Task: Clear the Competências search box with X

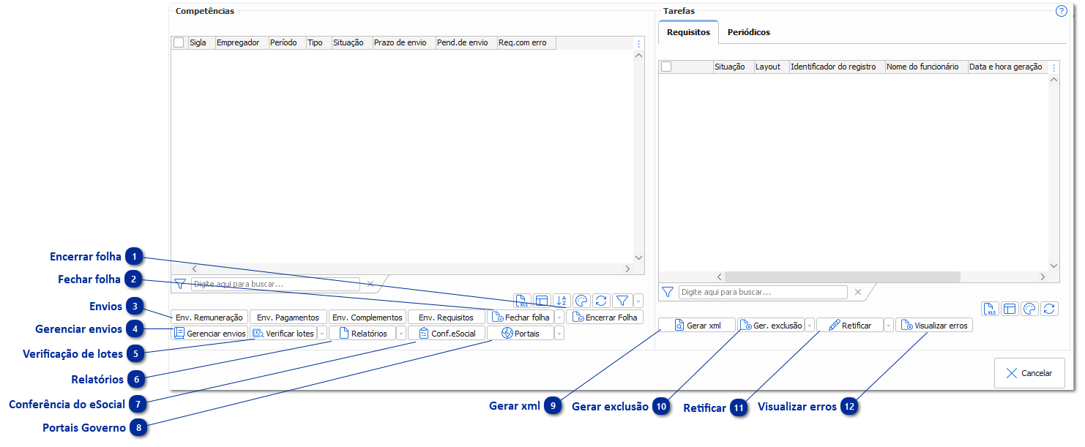Action: tap(370, 284)
